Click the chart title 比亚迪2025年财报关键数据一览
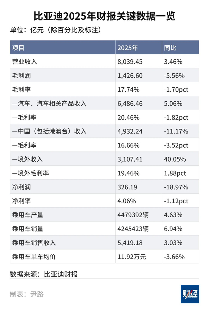The width and height of the screenshot is (209, 313). pyautogui.click(x=104, y=16)
